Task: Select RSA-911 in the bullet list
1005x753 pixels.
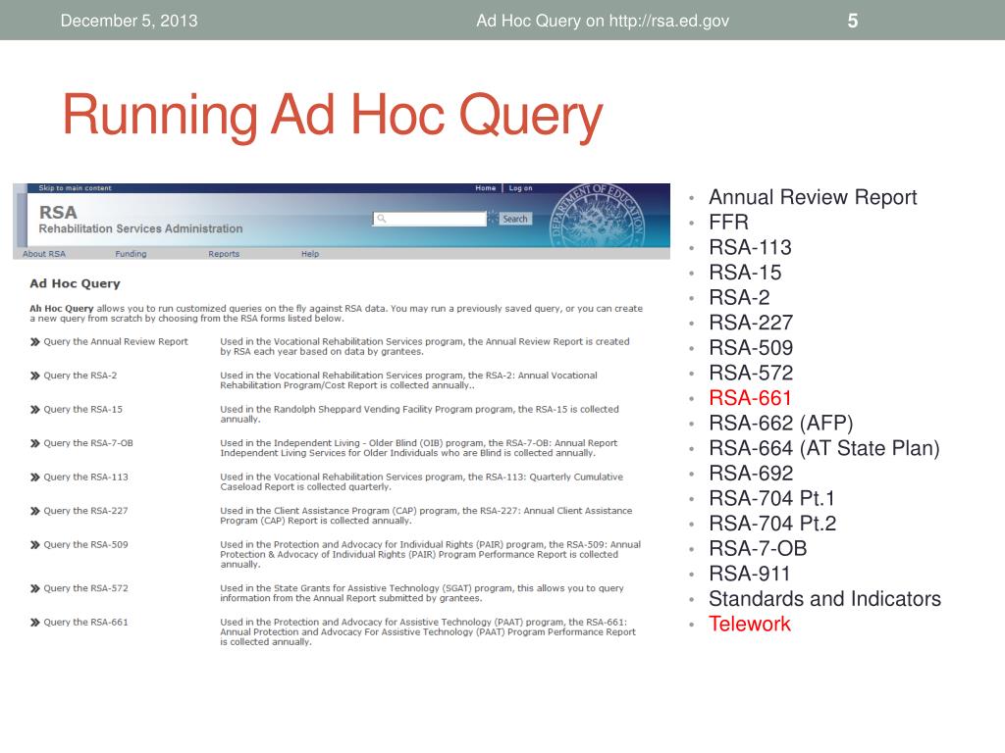Action: (x=749, y=574)
